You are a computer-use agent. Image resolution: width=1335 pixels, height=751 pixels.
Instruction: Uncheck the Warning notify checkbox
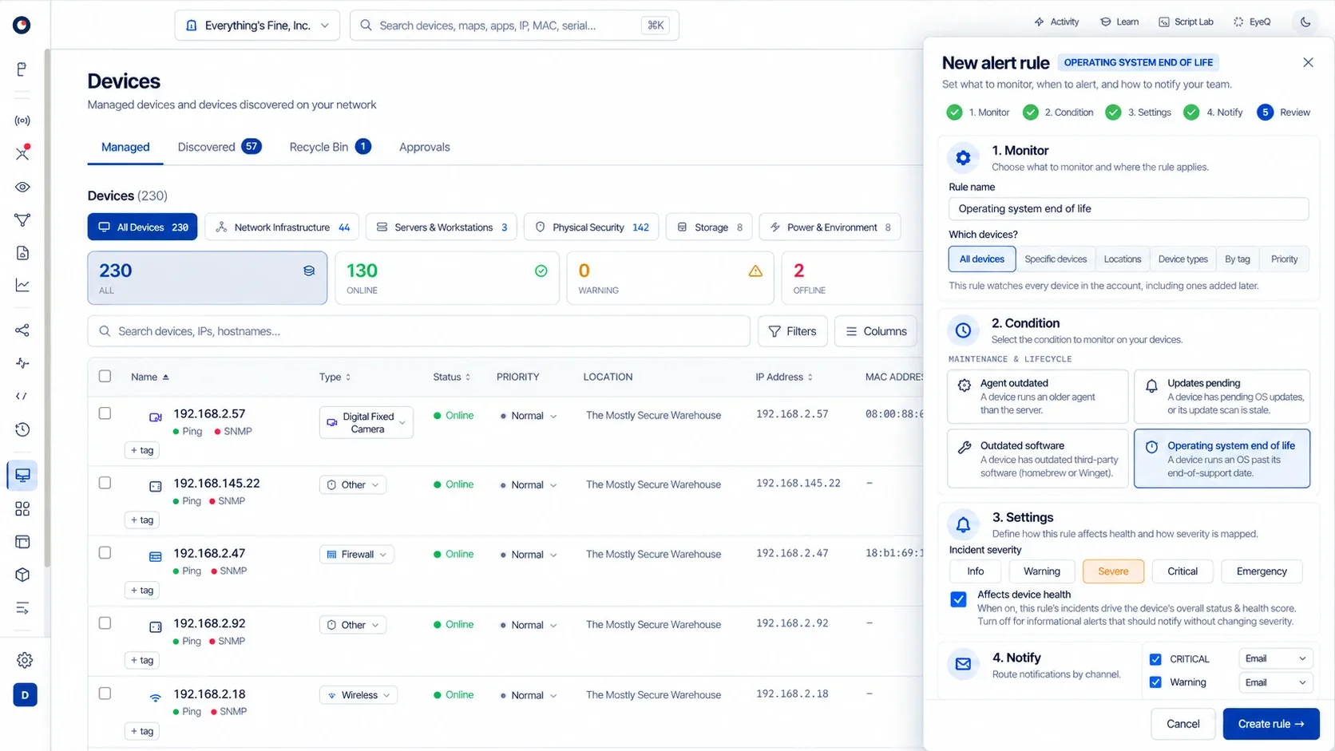click(x=1155, y=682)
